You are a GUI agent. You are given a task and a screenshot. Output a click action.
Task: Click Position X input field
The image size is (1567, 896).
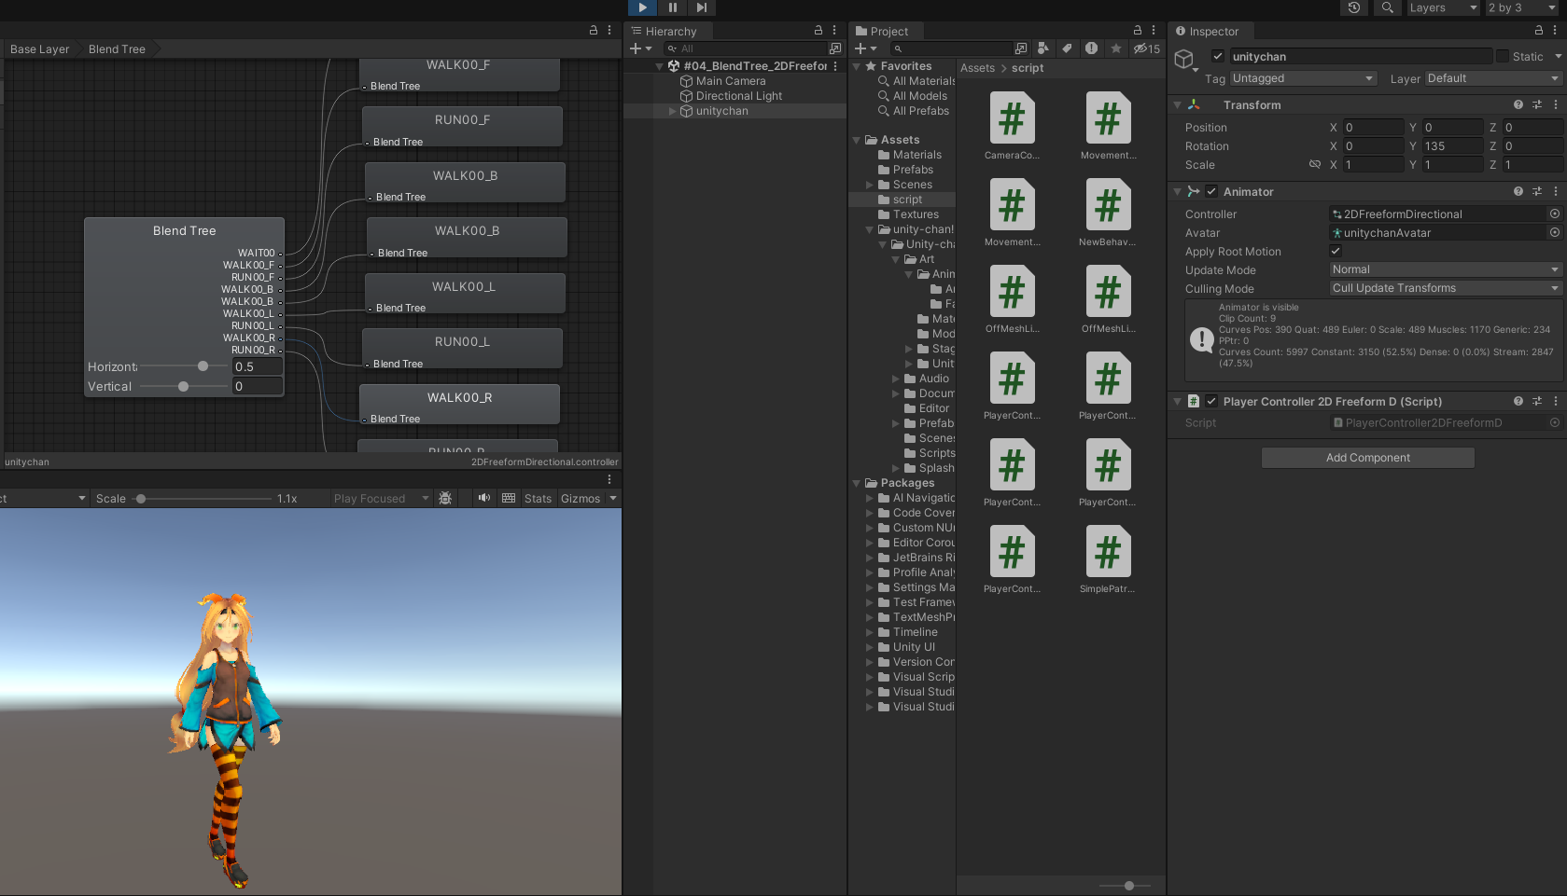point(1373,127)
